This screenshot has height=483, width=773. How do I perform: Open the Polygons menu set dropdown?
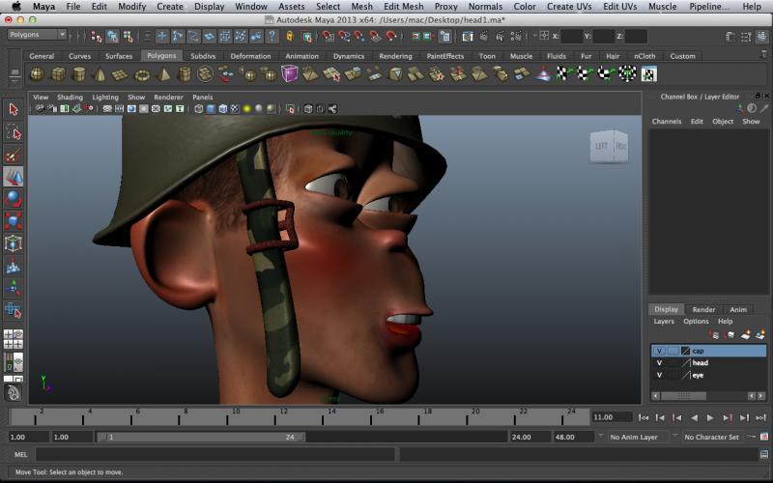click(36, 35)
